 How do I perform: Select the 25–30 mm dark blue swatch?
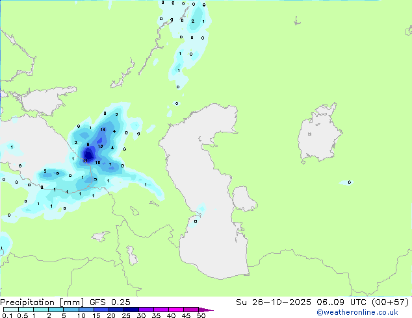click(x=131, y=310)
